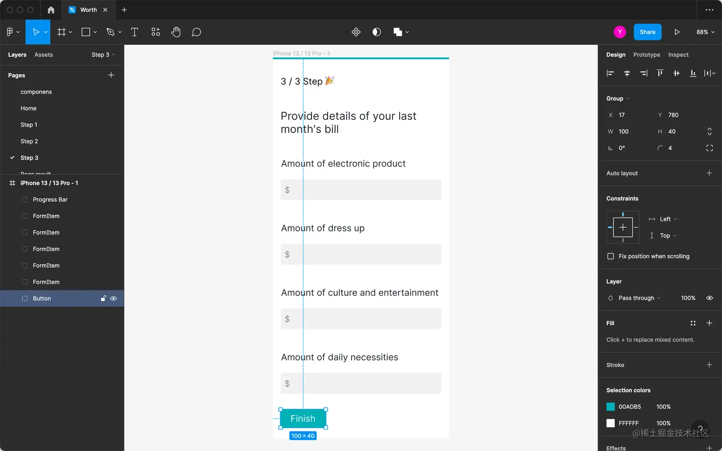Add a new page with plus icon
Screen dimensions: 722x451
pos(111,75)
